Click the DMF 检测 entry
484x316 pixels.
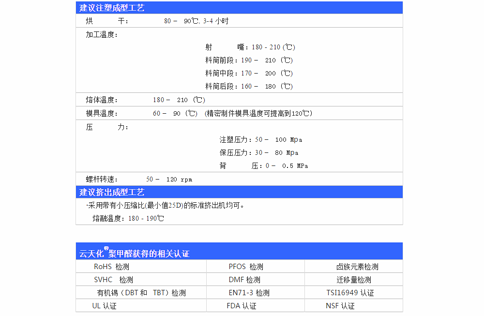[244, 280]
